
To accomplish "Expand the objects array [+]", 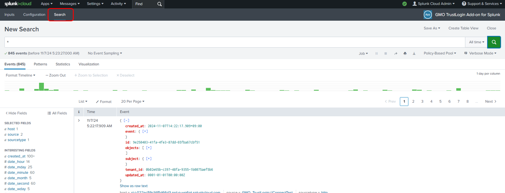I will click(149, 148).
